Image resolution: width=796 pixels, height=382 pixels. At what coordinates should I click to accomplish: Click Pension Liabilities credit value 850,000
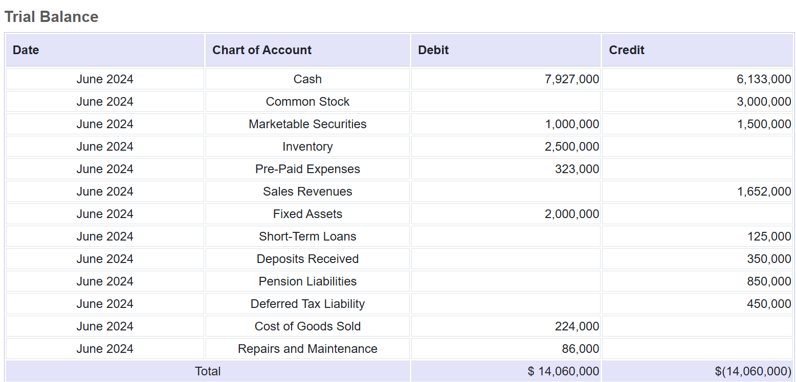click(x=769, y=281)
